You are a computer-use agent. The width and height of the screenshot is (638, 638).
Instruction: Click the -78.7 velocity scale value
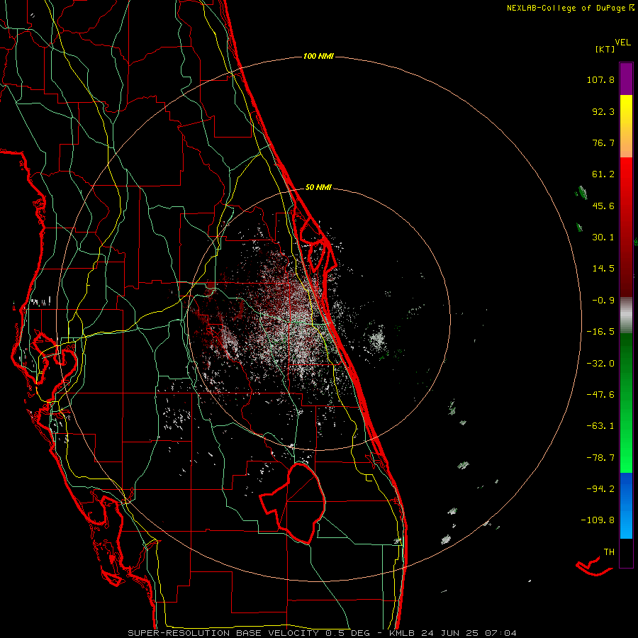[600, 458]
